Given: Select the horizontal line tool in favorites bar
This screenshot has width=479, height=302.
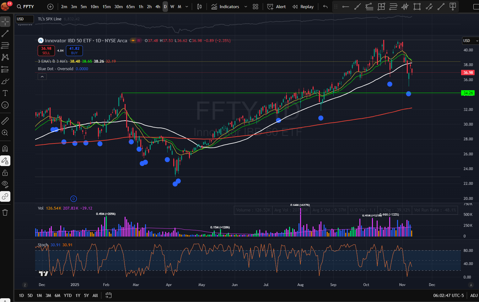Looking at the screenshot, I should coord(346,7).
